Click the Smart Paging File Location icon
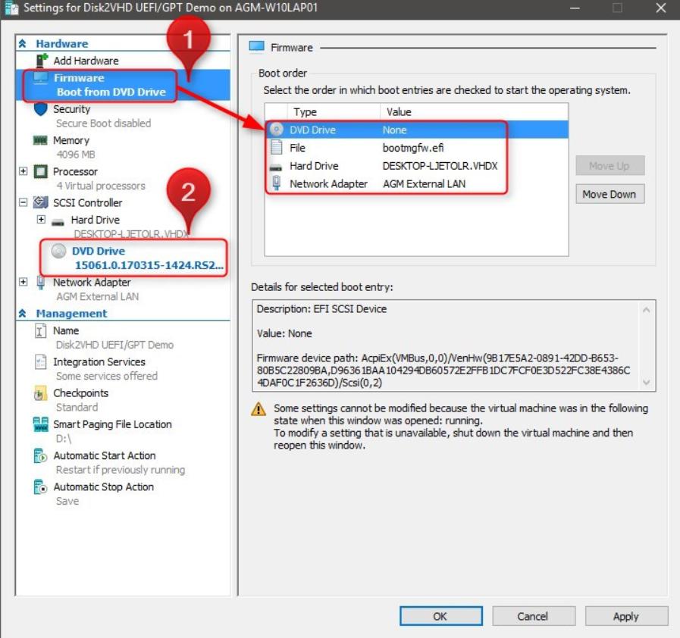The height and width of the screenshot is (638, 680). coord(40,424)
